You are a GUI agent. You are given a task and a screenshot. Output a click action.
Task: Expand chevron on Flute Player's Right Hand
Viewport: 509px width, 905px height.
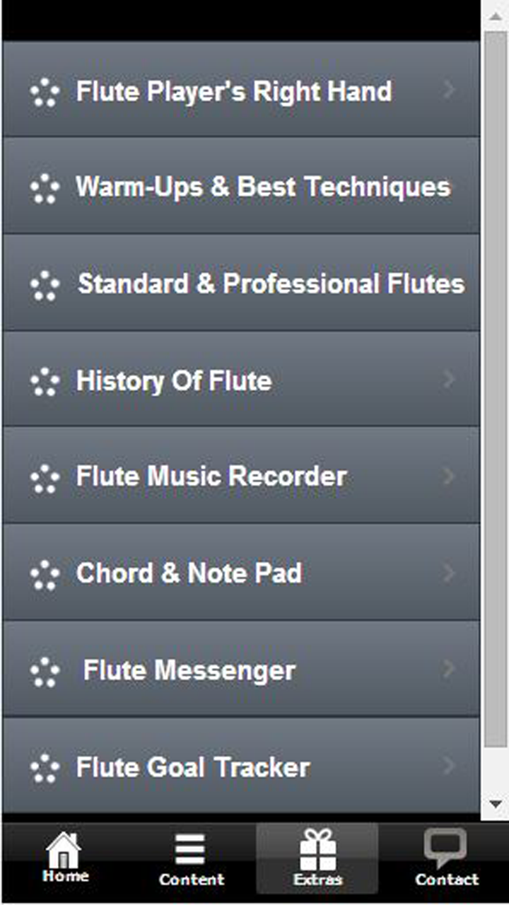coord(450,90)
